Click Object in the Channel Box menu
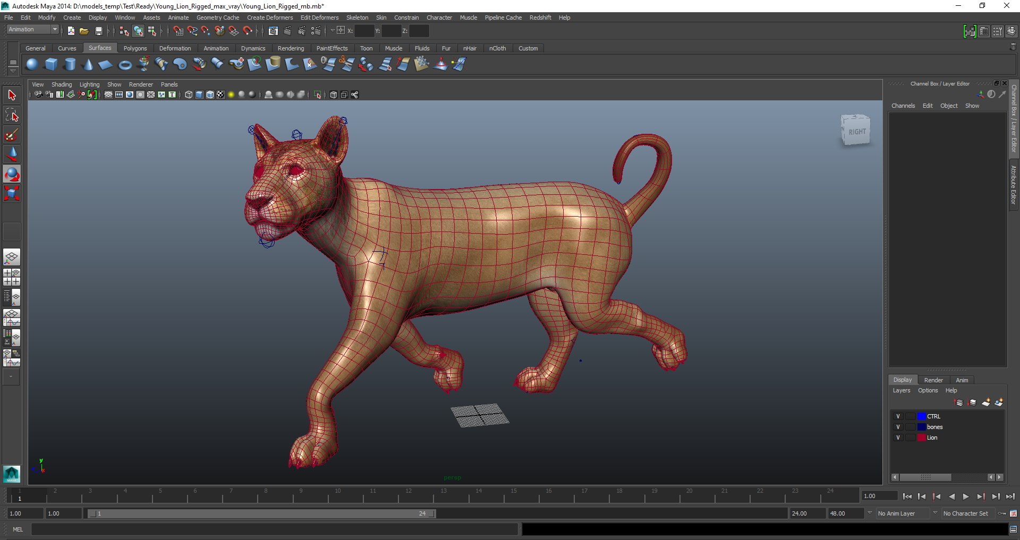Viewport: 1020px width, 540px height. coord(949,106)
